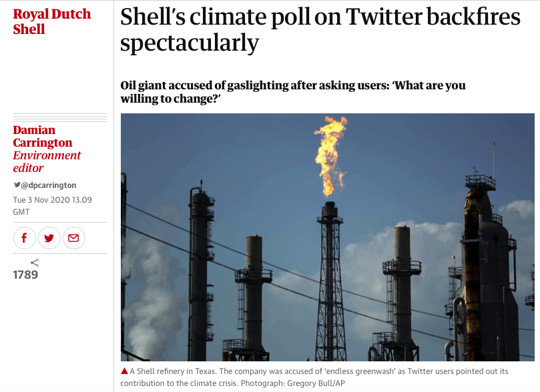Click the red triangle caption marker
The image size is (540, 392).
click(x=124, y=371)
